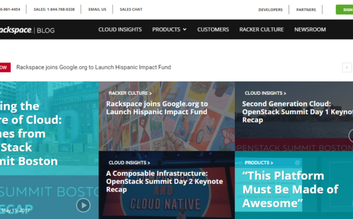Click the Products category tag on the teal card
353x219 pixels.
click(259, 163)
